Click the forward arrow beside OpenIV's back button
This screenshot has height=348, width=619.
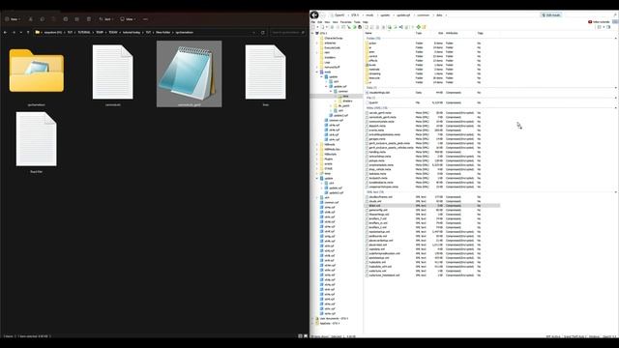[323, 15]
